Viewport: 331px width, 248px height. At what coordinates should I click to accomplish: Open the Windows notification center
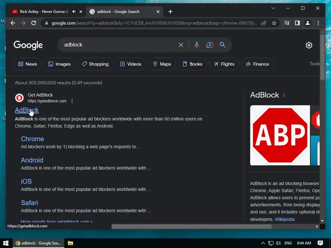pyautogui.click(x=320, y=243)
